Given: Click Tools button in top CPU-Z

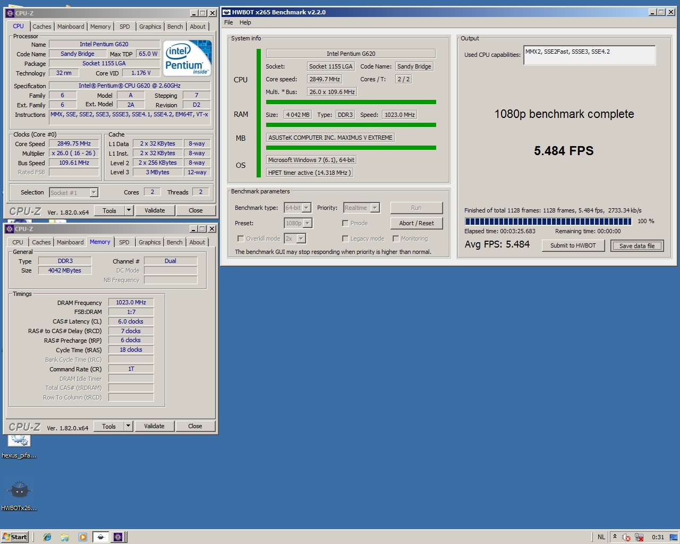Looking at the screenshot, I should coord(109,210).
